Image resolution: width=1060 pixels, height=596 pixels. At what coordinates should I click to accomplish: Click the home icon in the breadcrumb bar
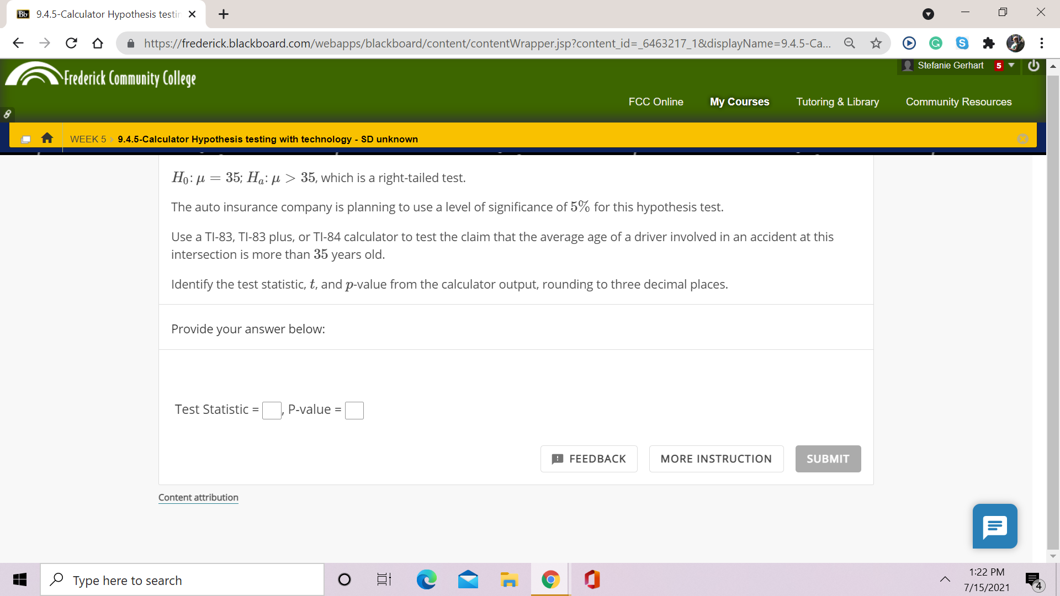[47, 139]
